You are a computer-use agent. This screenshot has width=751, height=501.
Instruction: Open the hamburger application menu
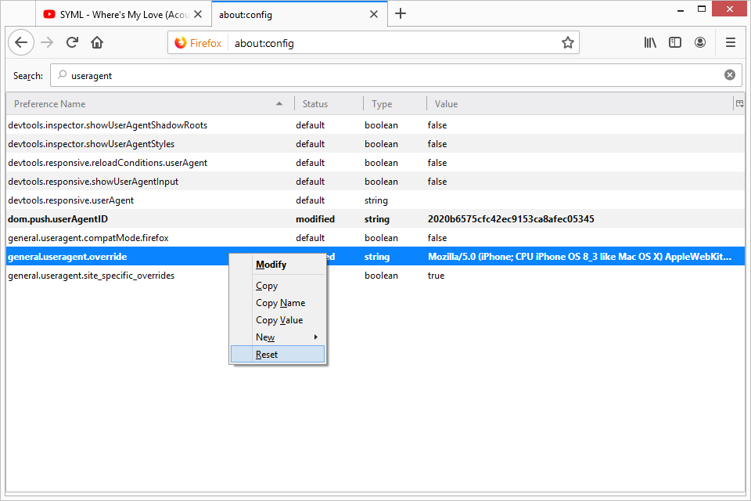point(731,43)
